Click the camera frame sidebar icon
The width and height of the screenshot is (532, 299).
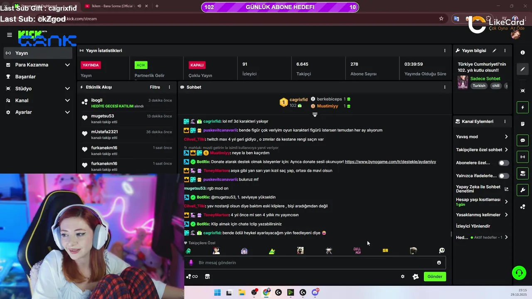(x=522, y=91)
